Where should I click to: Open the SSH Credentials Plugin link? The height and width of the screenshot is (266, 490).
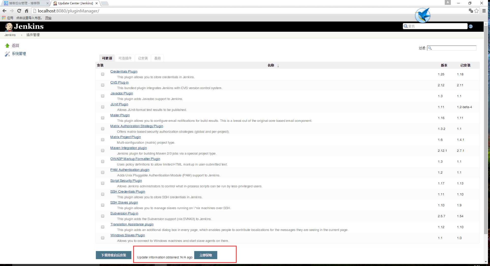click(128, 192)
